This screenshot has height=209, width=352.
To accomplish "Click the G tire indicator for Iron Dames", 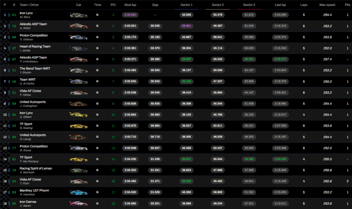I will (97, 203).
